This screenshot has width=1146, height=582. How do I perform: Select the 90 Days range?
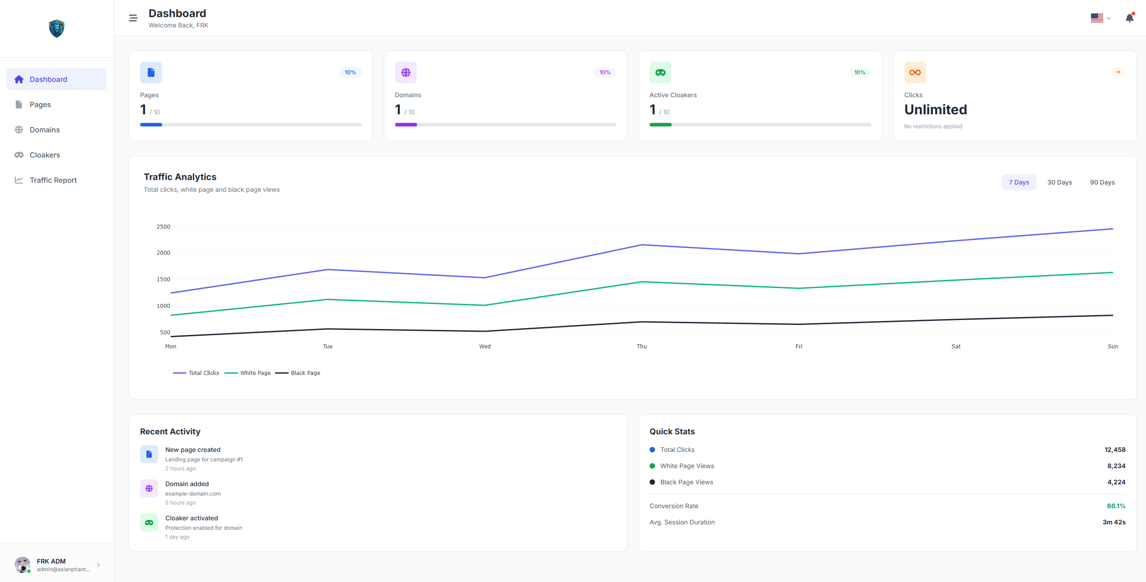click(x=1102, y=182)
